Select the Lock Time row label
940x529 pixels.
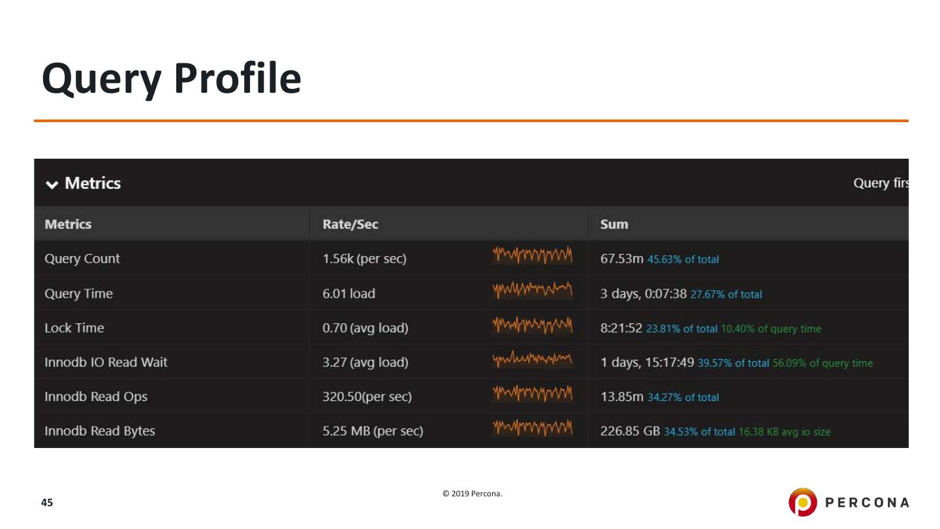[x=74, y=328]
